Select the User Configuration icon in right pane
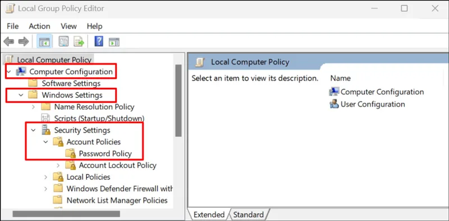Screen dimensions: 449x221 pyautogui.click(x=334, y=104)
